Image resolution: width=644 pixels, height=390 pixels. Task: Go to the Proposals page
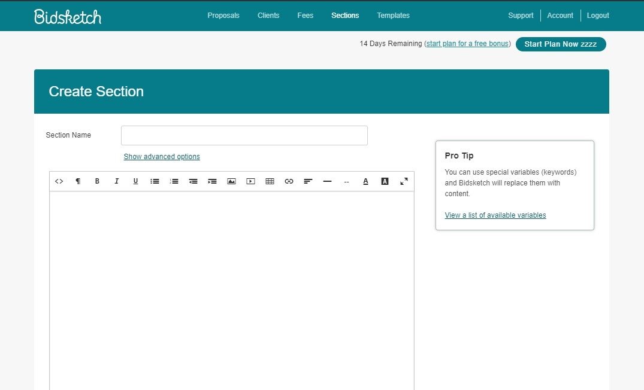point(223,16)
